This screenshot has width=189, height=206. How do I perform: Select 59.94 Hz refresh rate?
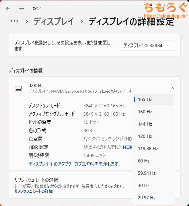coord(153,173)
